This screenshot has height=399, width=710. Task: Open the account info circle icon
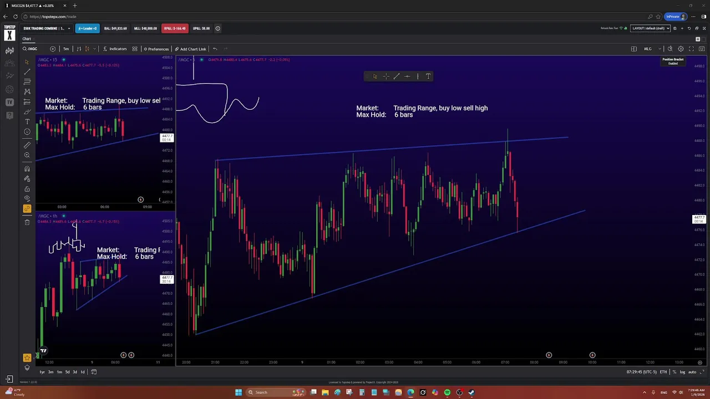(217, 28)
